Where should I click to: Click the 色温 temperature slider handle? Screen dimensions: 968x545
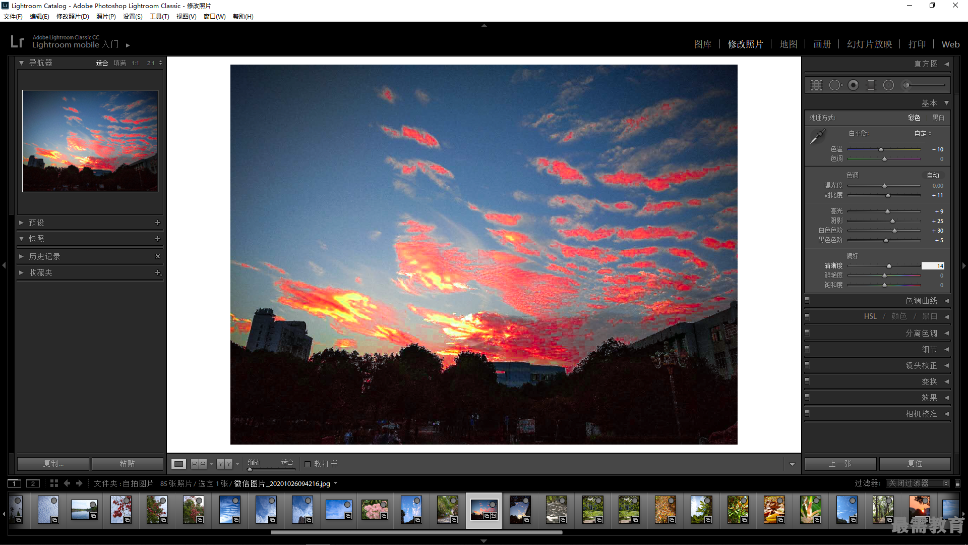[x=881, y=150]
